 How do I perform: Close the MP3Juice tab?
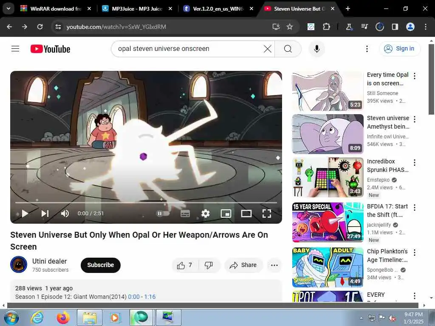coord(170,8)
